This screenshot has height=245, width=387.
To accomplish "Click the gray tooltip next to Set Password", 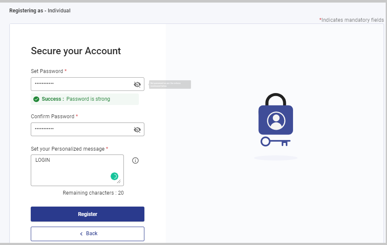I will [170, 85].
